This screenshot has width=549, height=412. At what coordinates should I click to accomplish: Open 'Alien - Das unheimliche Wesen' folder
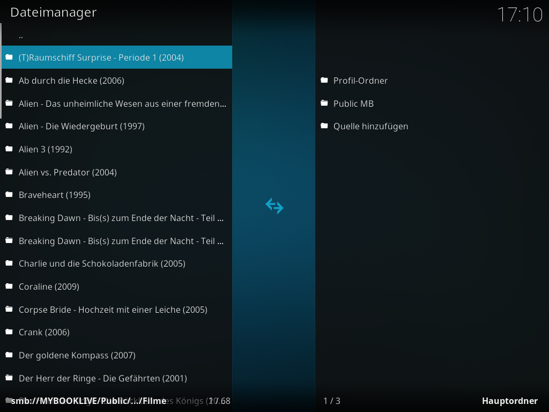point(116,104)
